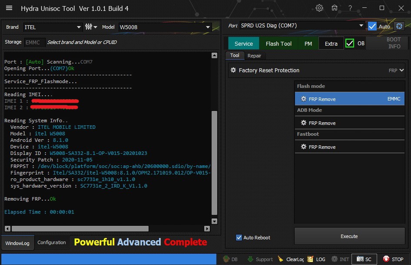Expand the FRP chevron dropdown
The width and height of the screenshot is (411, 265).
pos(401,70)
